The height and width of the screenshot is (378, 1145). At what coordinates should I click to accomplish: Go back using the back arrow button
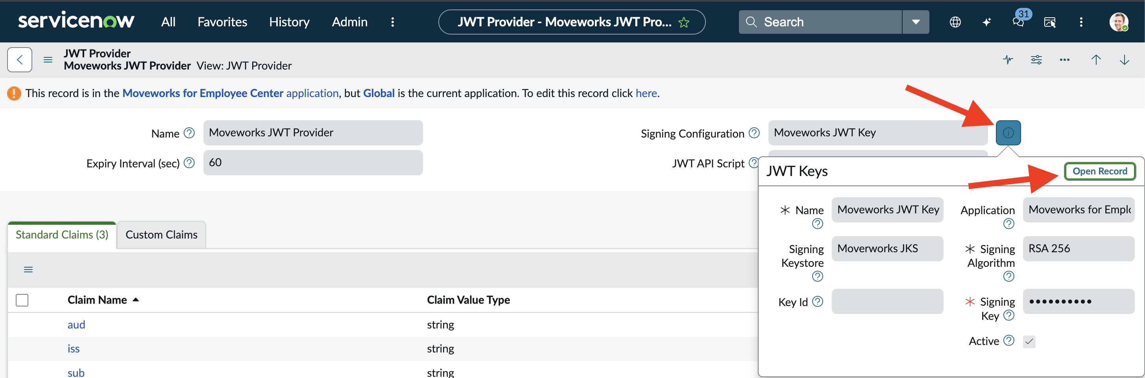click(x=20, y=59)
